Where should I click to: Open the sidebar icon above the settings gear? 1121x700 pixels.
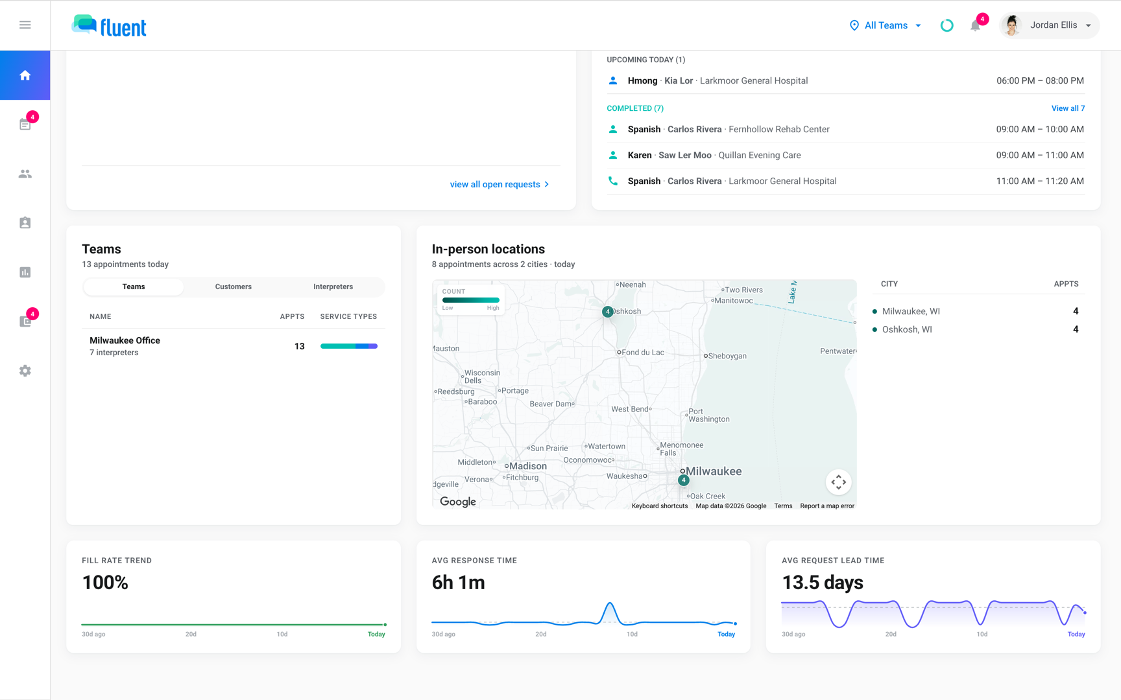tap(25, 321)
